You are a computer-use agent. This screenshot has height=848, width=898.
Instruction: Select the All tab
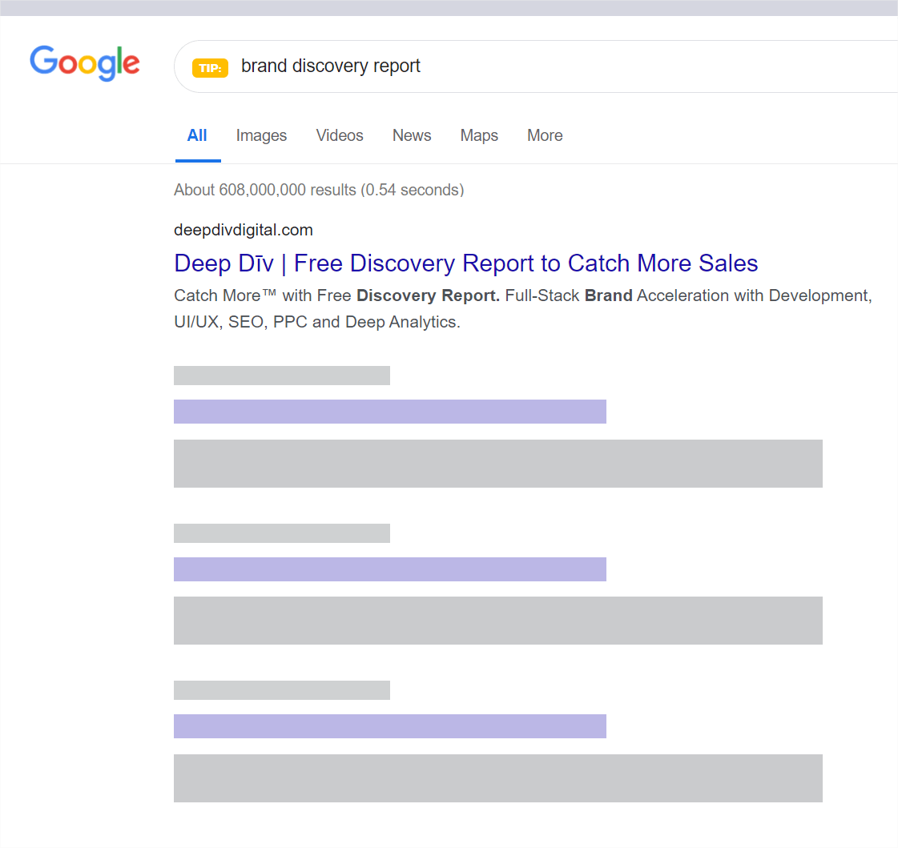point(197,135)
